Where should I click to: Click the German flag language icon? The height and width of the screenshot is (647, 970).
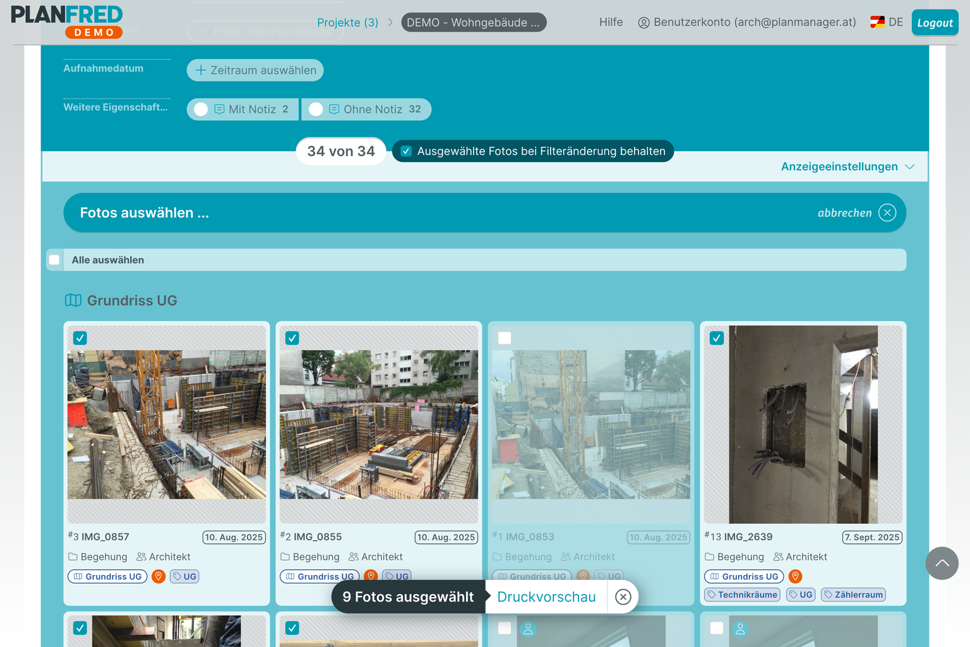[877, 22]
